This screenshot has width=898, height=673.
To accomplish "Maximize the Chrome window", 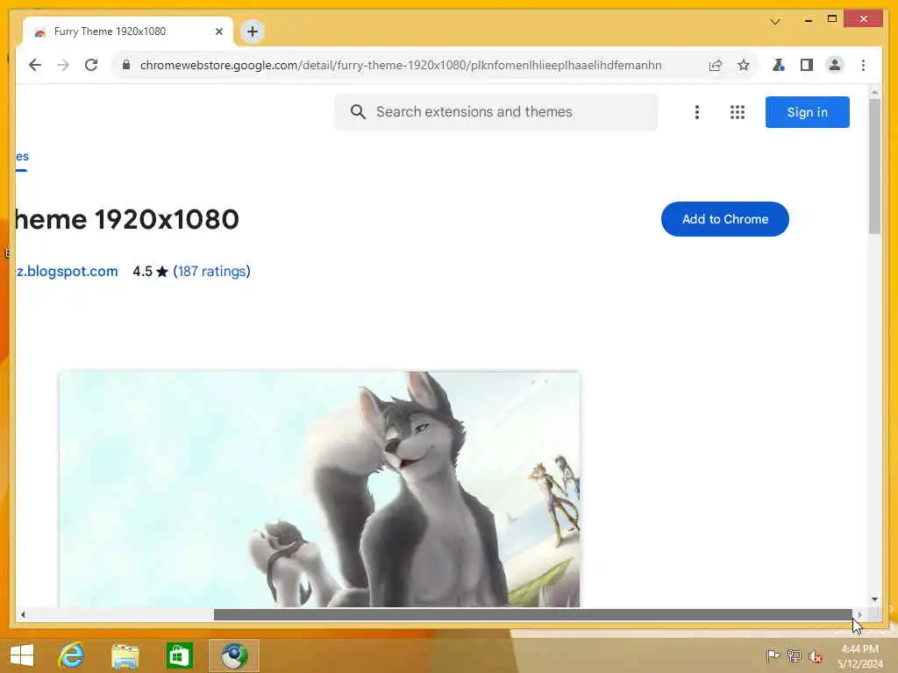I will tap(832, 19).
